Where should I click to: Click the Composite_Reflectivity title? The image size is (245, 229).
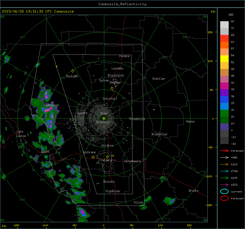coord(122,4)
